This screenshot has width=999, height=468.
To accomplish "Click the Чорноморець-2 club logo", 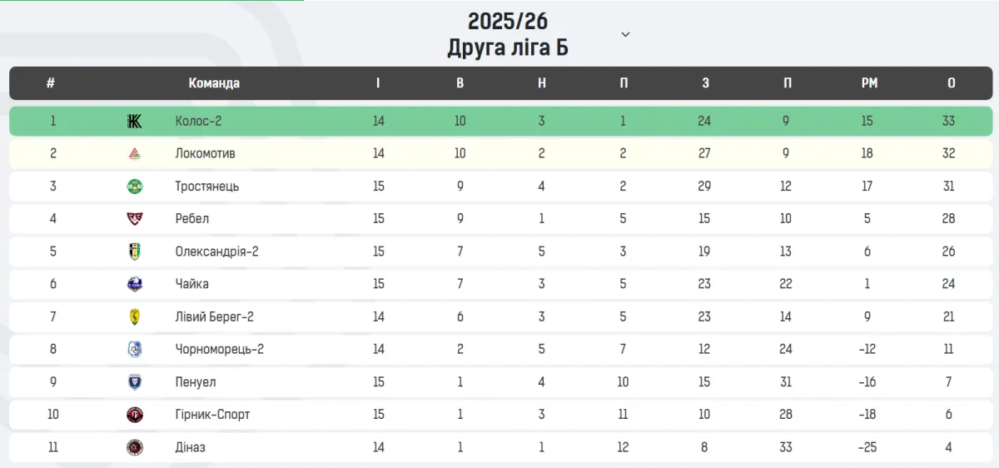I will point(134,349).
